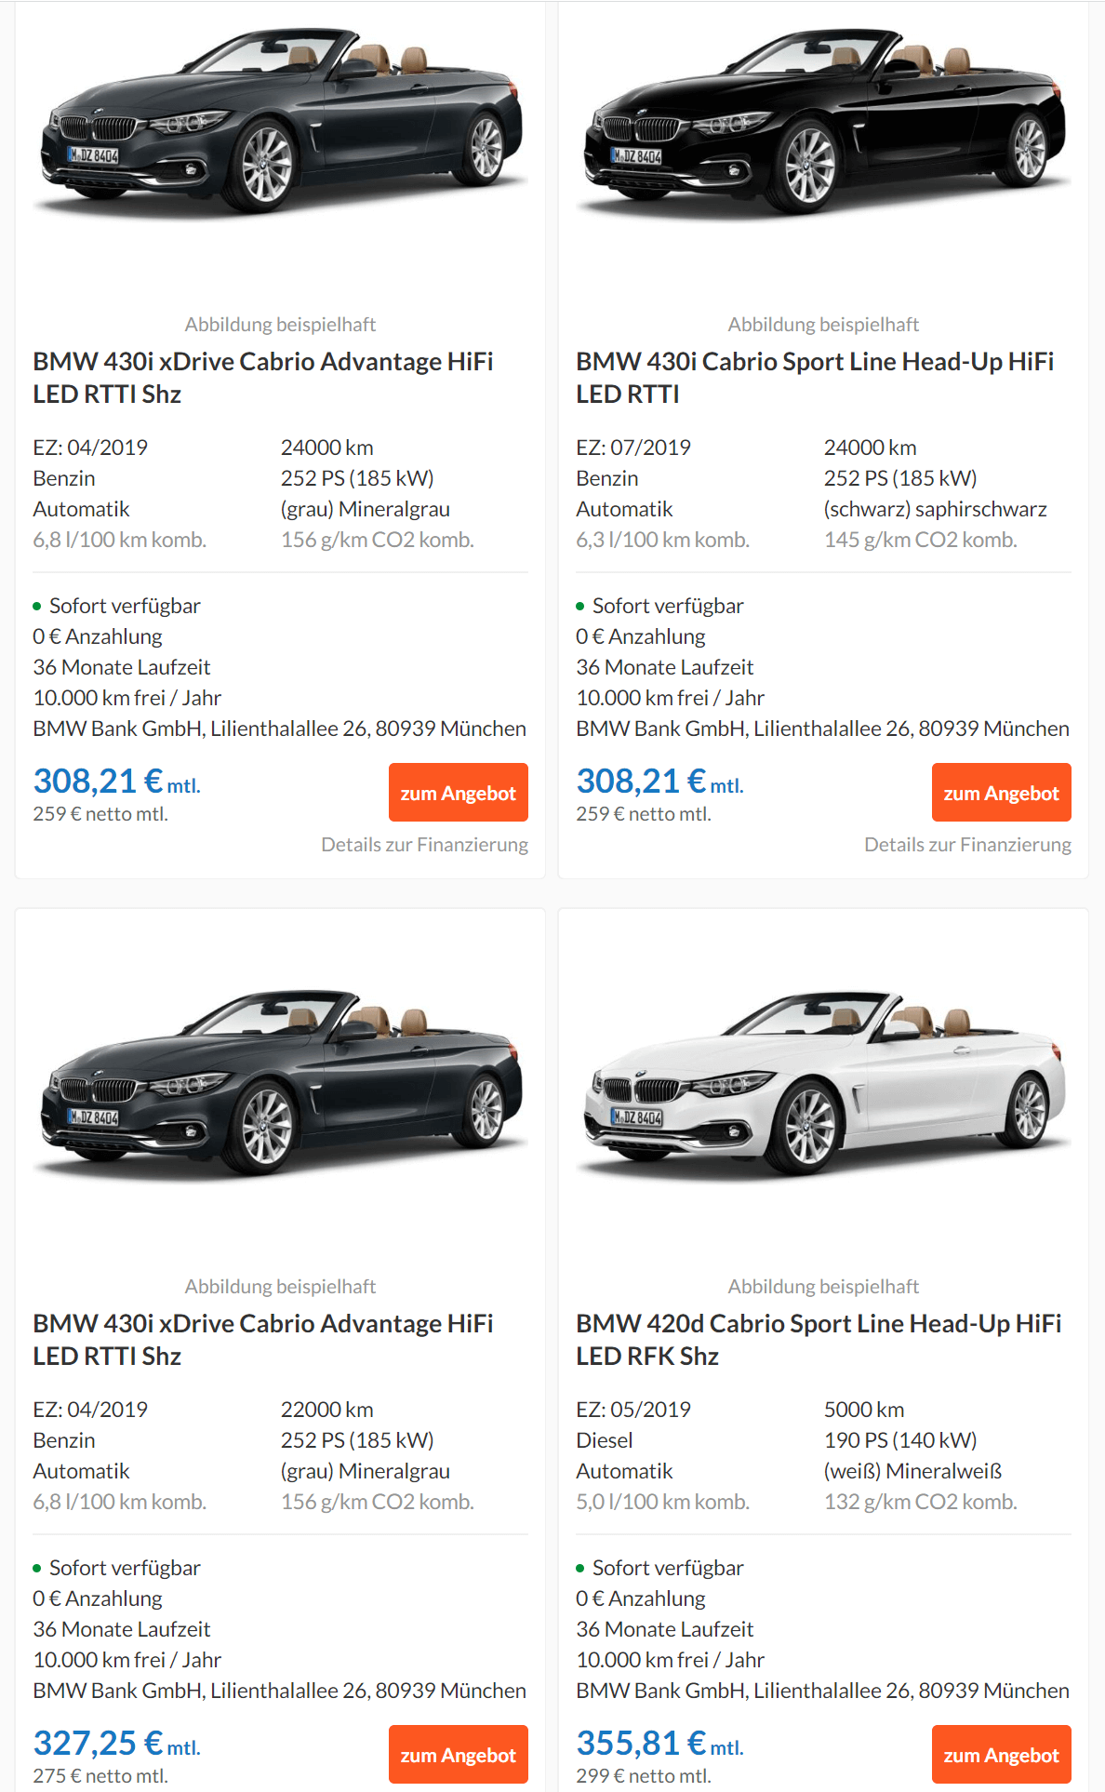Open title BMW 430i Cabrio Sport Line Head-Up
The image size is (1105, 1792).
(815, 378)
